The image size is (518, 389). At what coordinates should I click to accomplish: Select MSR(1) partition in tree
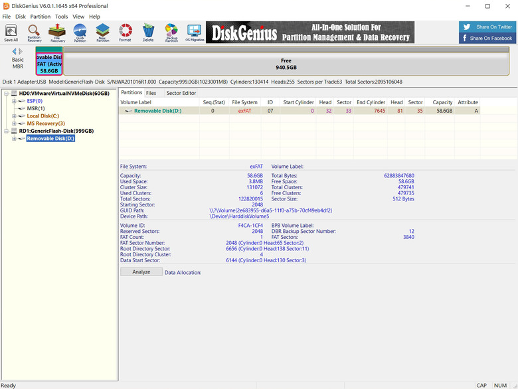[x=36, y=108]
